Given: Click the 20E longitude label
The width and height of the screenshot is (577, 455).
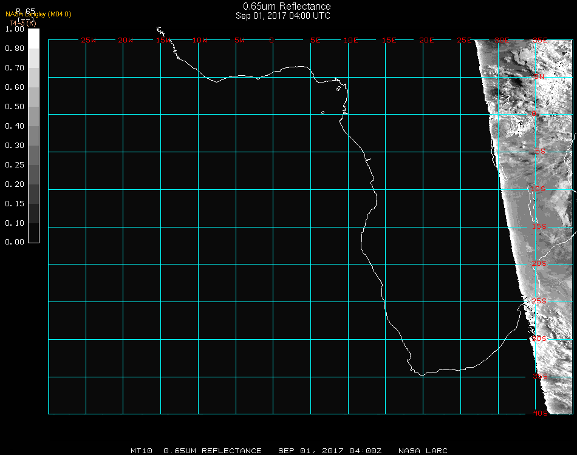Looking at the screenshot, I should click(426, 40).
